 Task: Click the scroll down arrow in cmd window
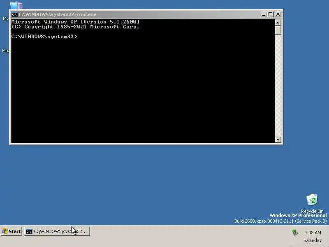coord(278,139)
